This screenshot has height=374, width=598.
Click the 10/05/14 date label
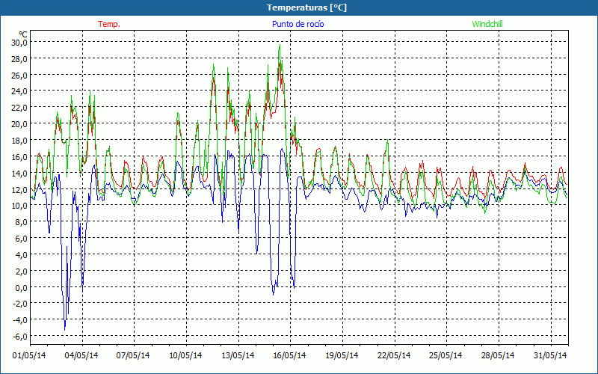click(x=185, y=356)
